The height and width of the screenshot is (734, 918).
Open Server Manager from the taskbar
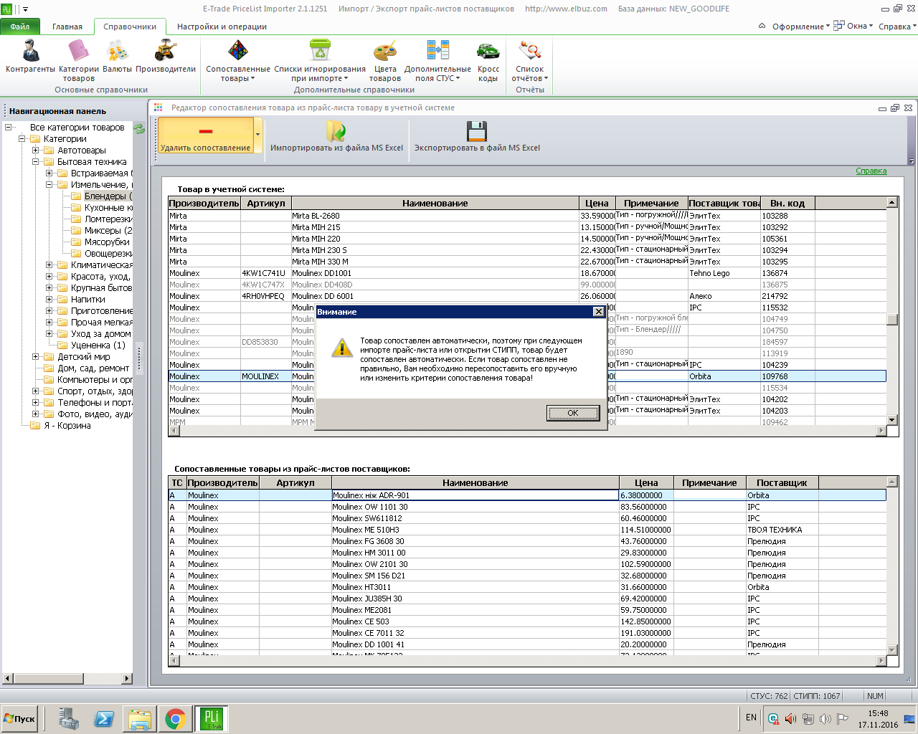pyautogui.click(x=68, y=719)
